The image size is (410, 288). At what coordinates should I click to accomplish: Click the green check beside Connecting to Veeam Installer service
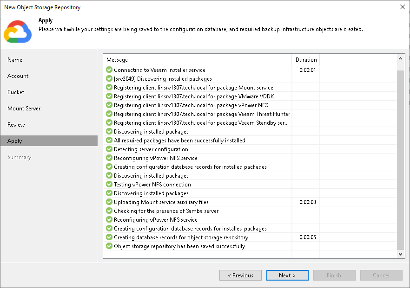click(109, 70)
